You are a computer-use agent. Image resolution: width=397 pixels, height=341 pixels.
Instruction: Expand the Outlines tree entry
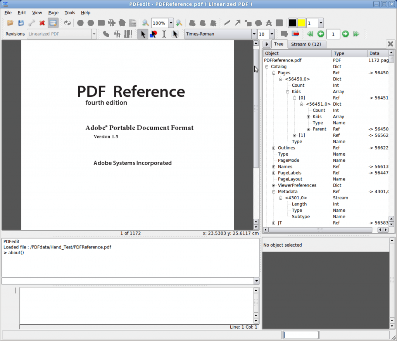click(274, 147)
